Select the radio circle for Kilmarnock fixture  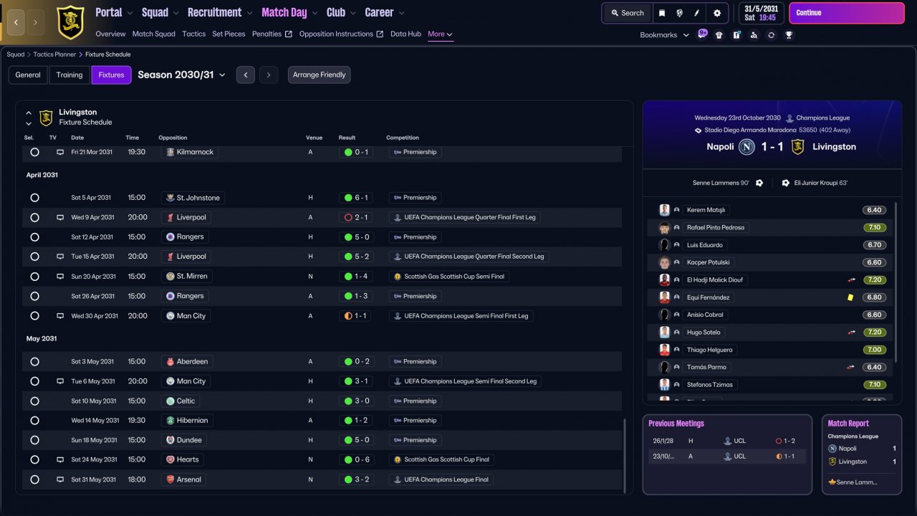pos(34,152)
